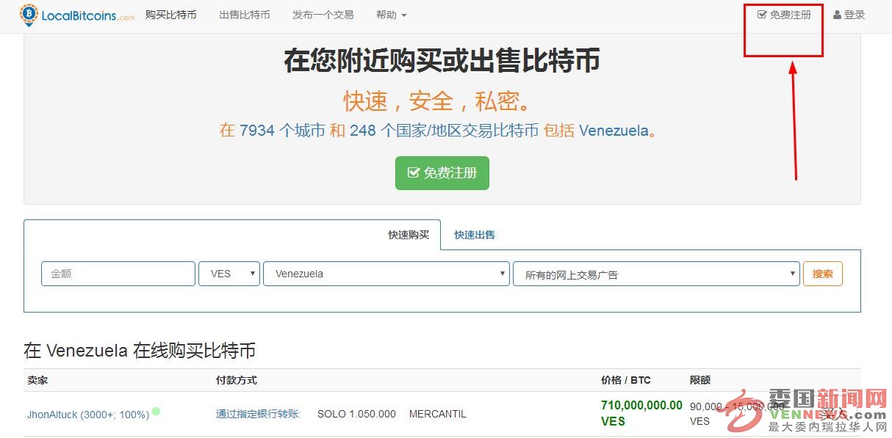Open the 登录 login link
This screenshot has width=892, height=438.
pos(849,15)
